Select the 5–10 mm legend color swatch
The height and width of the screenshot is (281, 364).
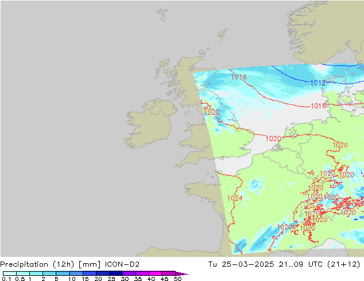[x=63, y=274]
